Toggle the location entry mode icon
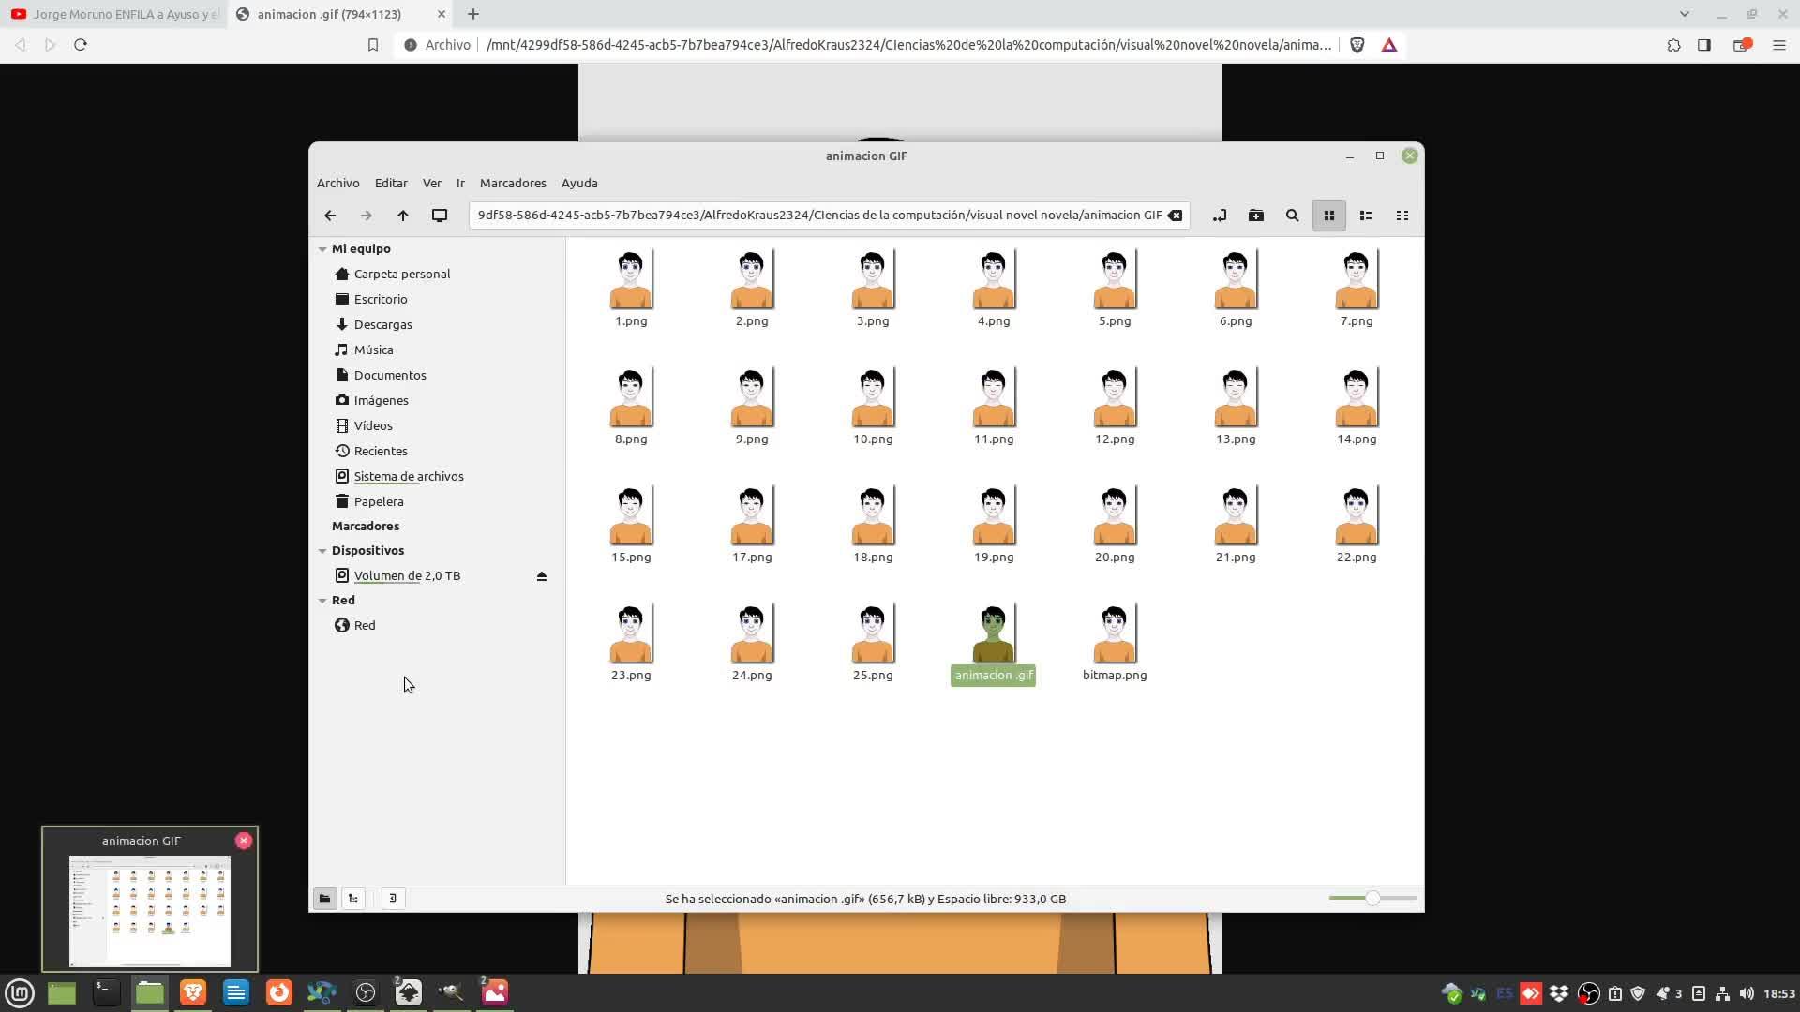The image size is (1800, 1012). tap(1219, 216)
